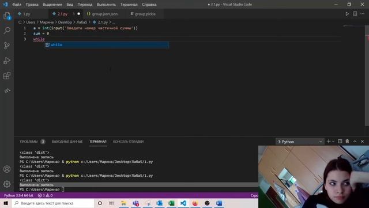Click the Лаба5 breadcrumb segment
The height and width of the screenshot is (208, 369).
[x=82, y=22]
